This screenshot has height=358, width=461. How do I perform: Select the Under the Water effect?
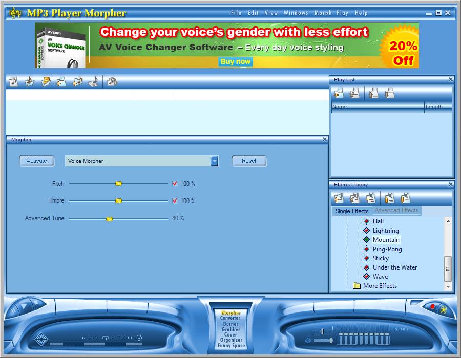[x=395, y=267]
